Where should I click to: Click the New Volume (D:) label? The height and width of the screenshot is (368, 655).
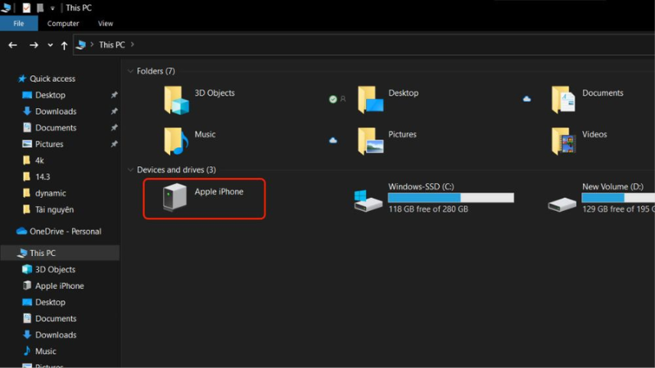coord(612,186)
